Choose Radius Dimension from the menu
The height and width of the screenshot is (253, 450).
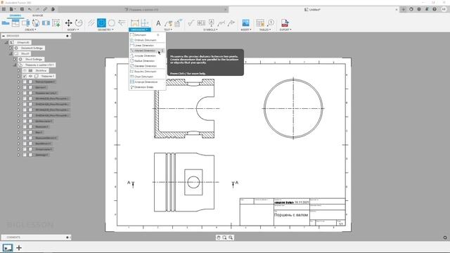tap(147, 61)
